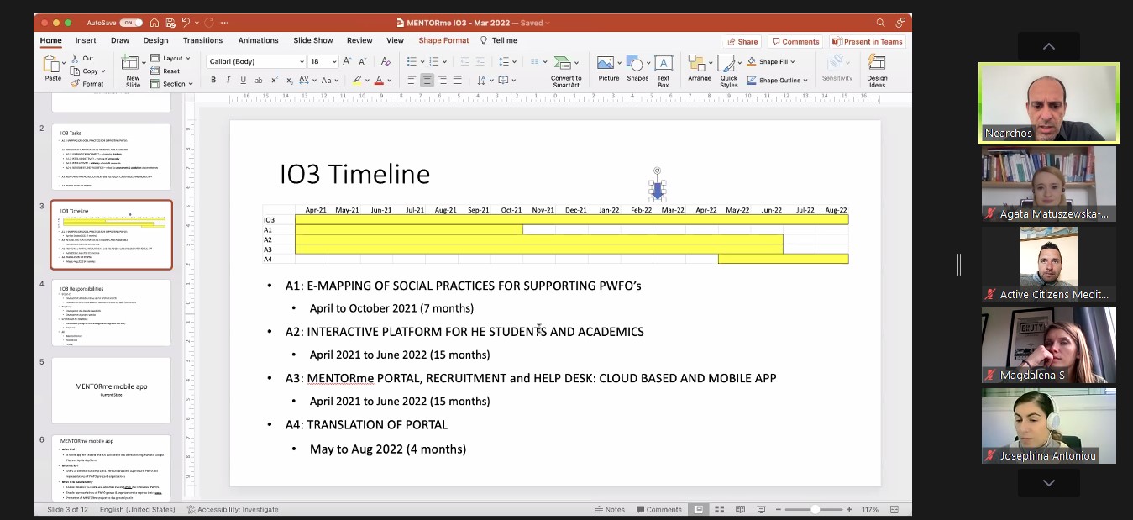Open the Shape Format tab
This screenshot has width=1133, height=520.
[443, 40]
